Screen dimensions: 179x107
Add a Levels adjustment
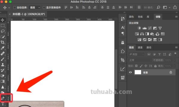(144, 28)
